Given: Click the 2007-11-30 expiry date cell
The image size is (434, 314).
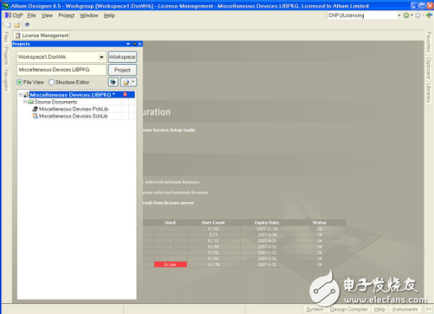Looking at the screenshot, I should click(267, 229).
